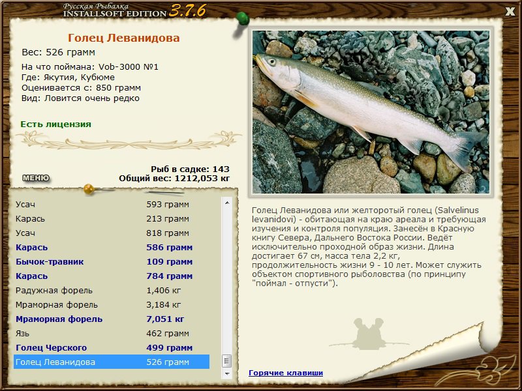Screen dimensions: 522x391
Task: Click the scroll up arrow of the fish list
Action: tap(227, 203)
